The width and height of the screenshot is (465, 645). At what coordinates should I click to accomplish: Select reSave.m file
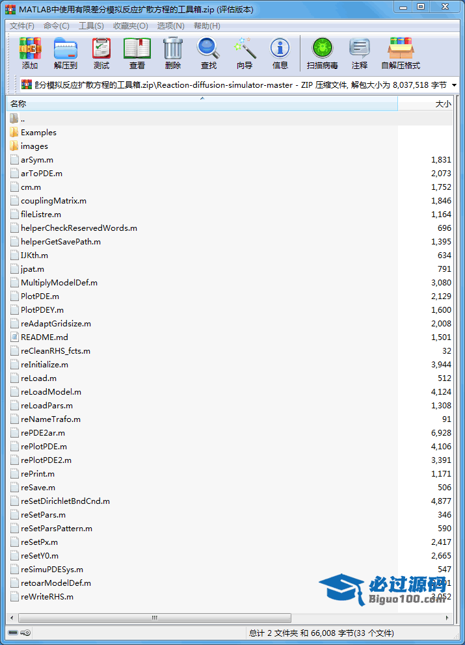(x=38, y=487)
